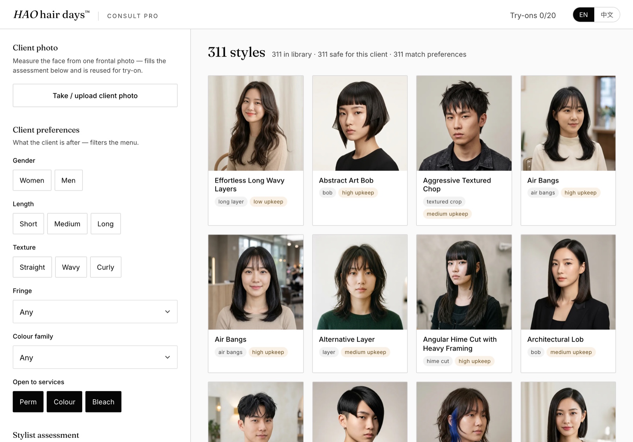Choose Short length option
633x442 pixels.
tap(28, 224)
